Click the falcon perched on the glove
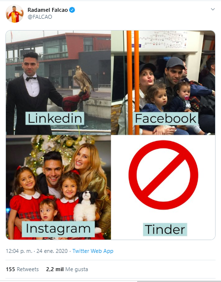This screenshot has width=221, height=282. 83,79
